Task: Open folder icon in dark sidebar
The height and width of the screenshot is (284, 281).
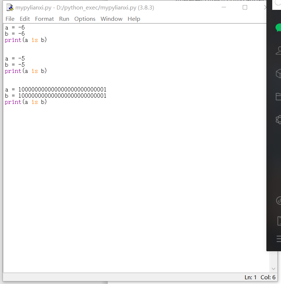Action: pos(278,96)
